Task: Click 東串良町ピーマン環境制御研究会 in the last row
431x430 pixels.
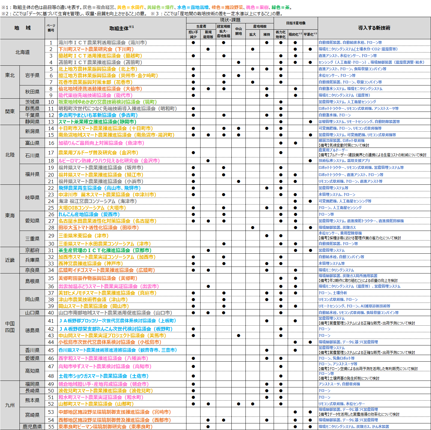Action: pos(105,427)
